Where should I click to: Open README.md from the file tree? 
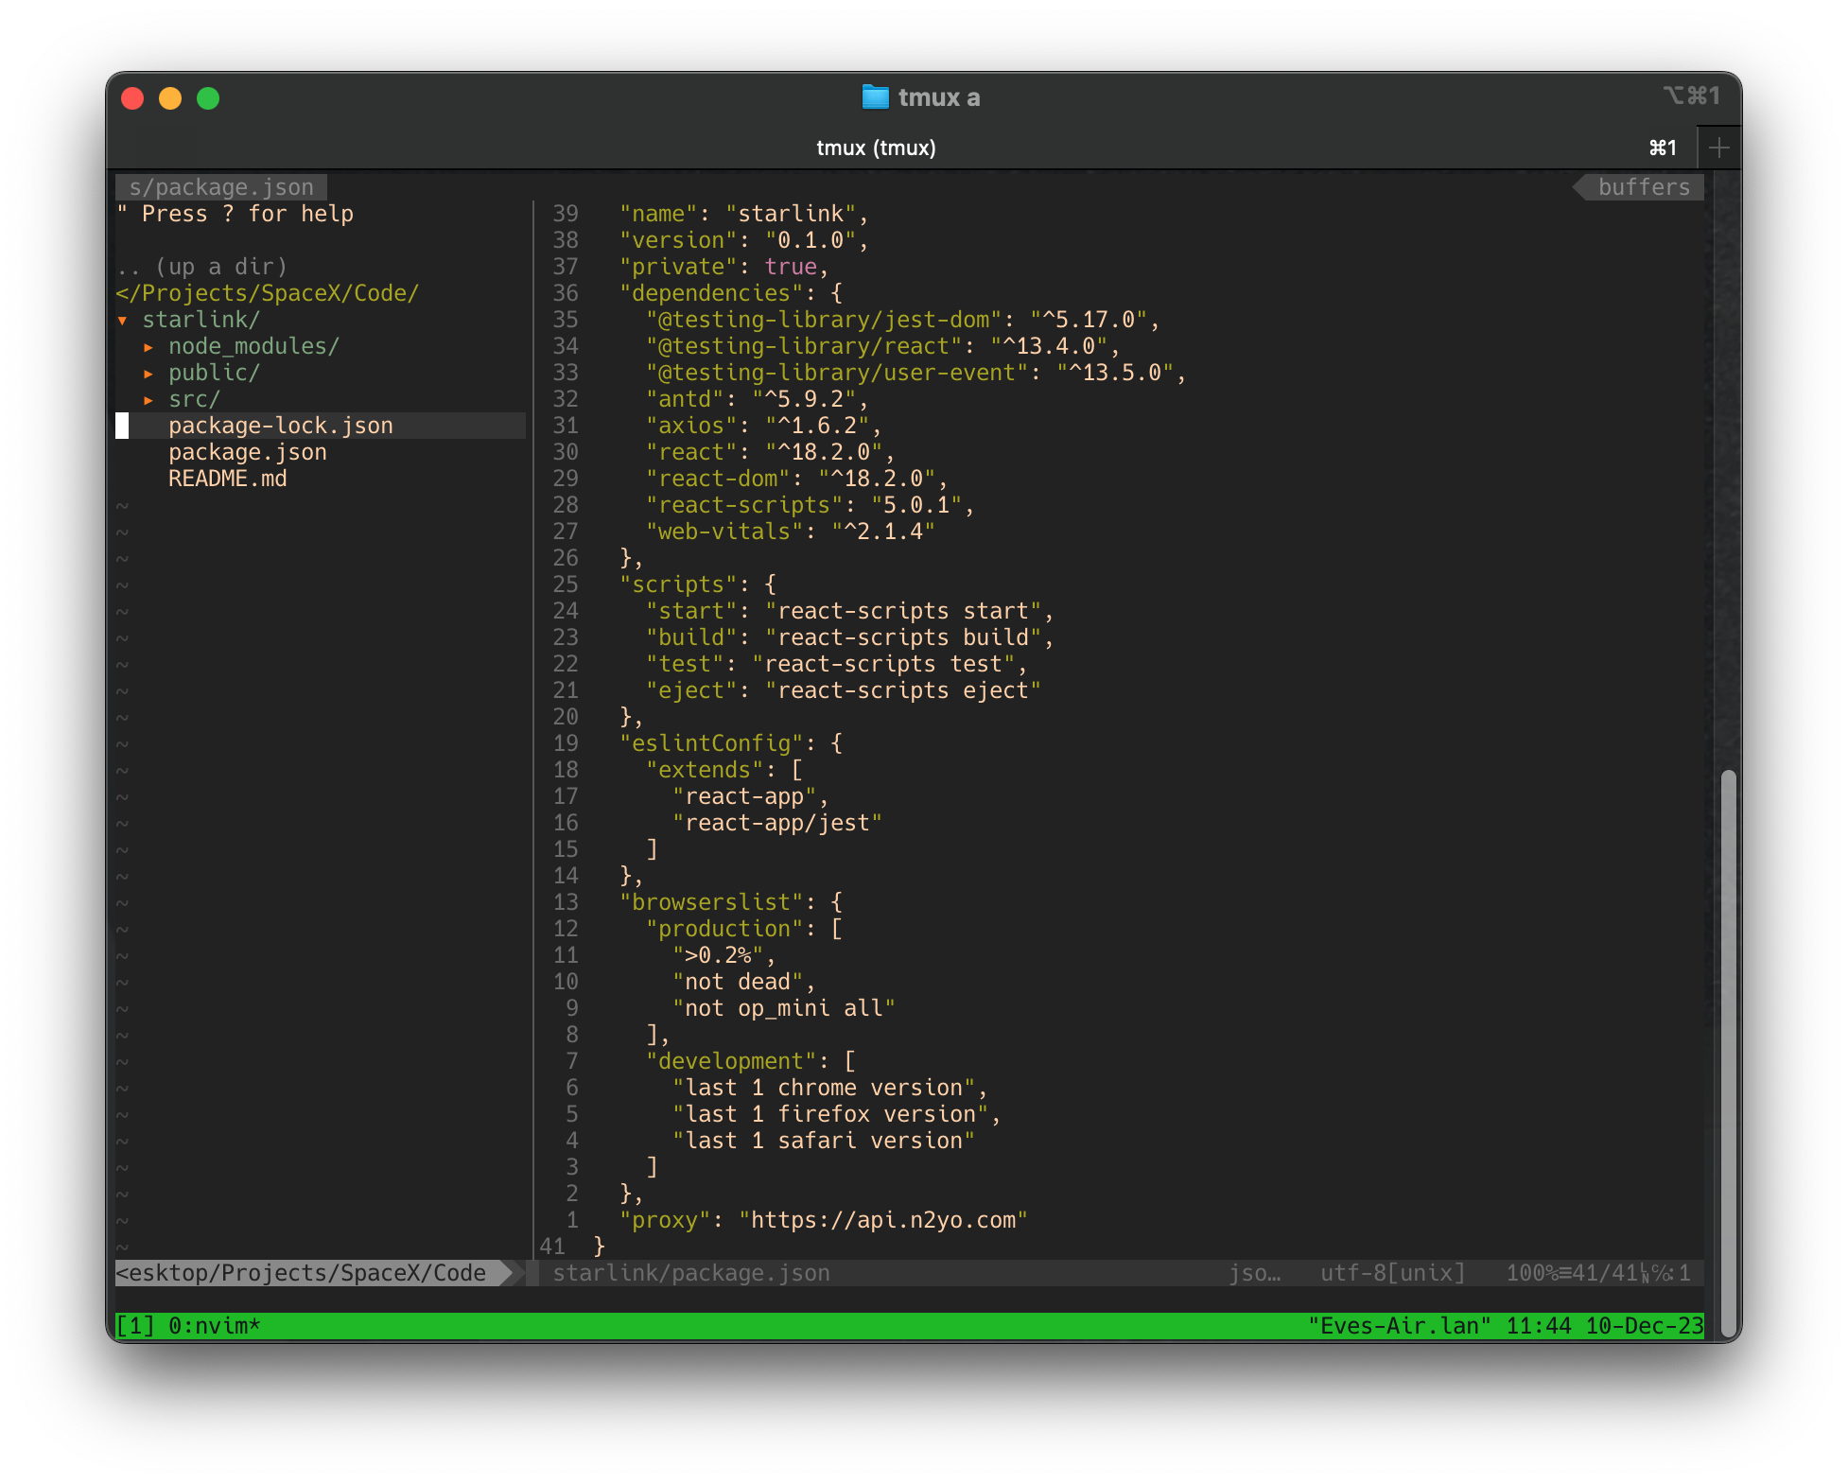tap(229, 479)
